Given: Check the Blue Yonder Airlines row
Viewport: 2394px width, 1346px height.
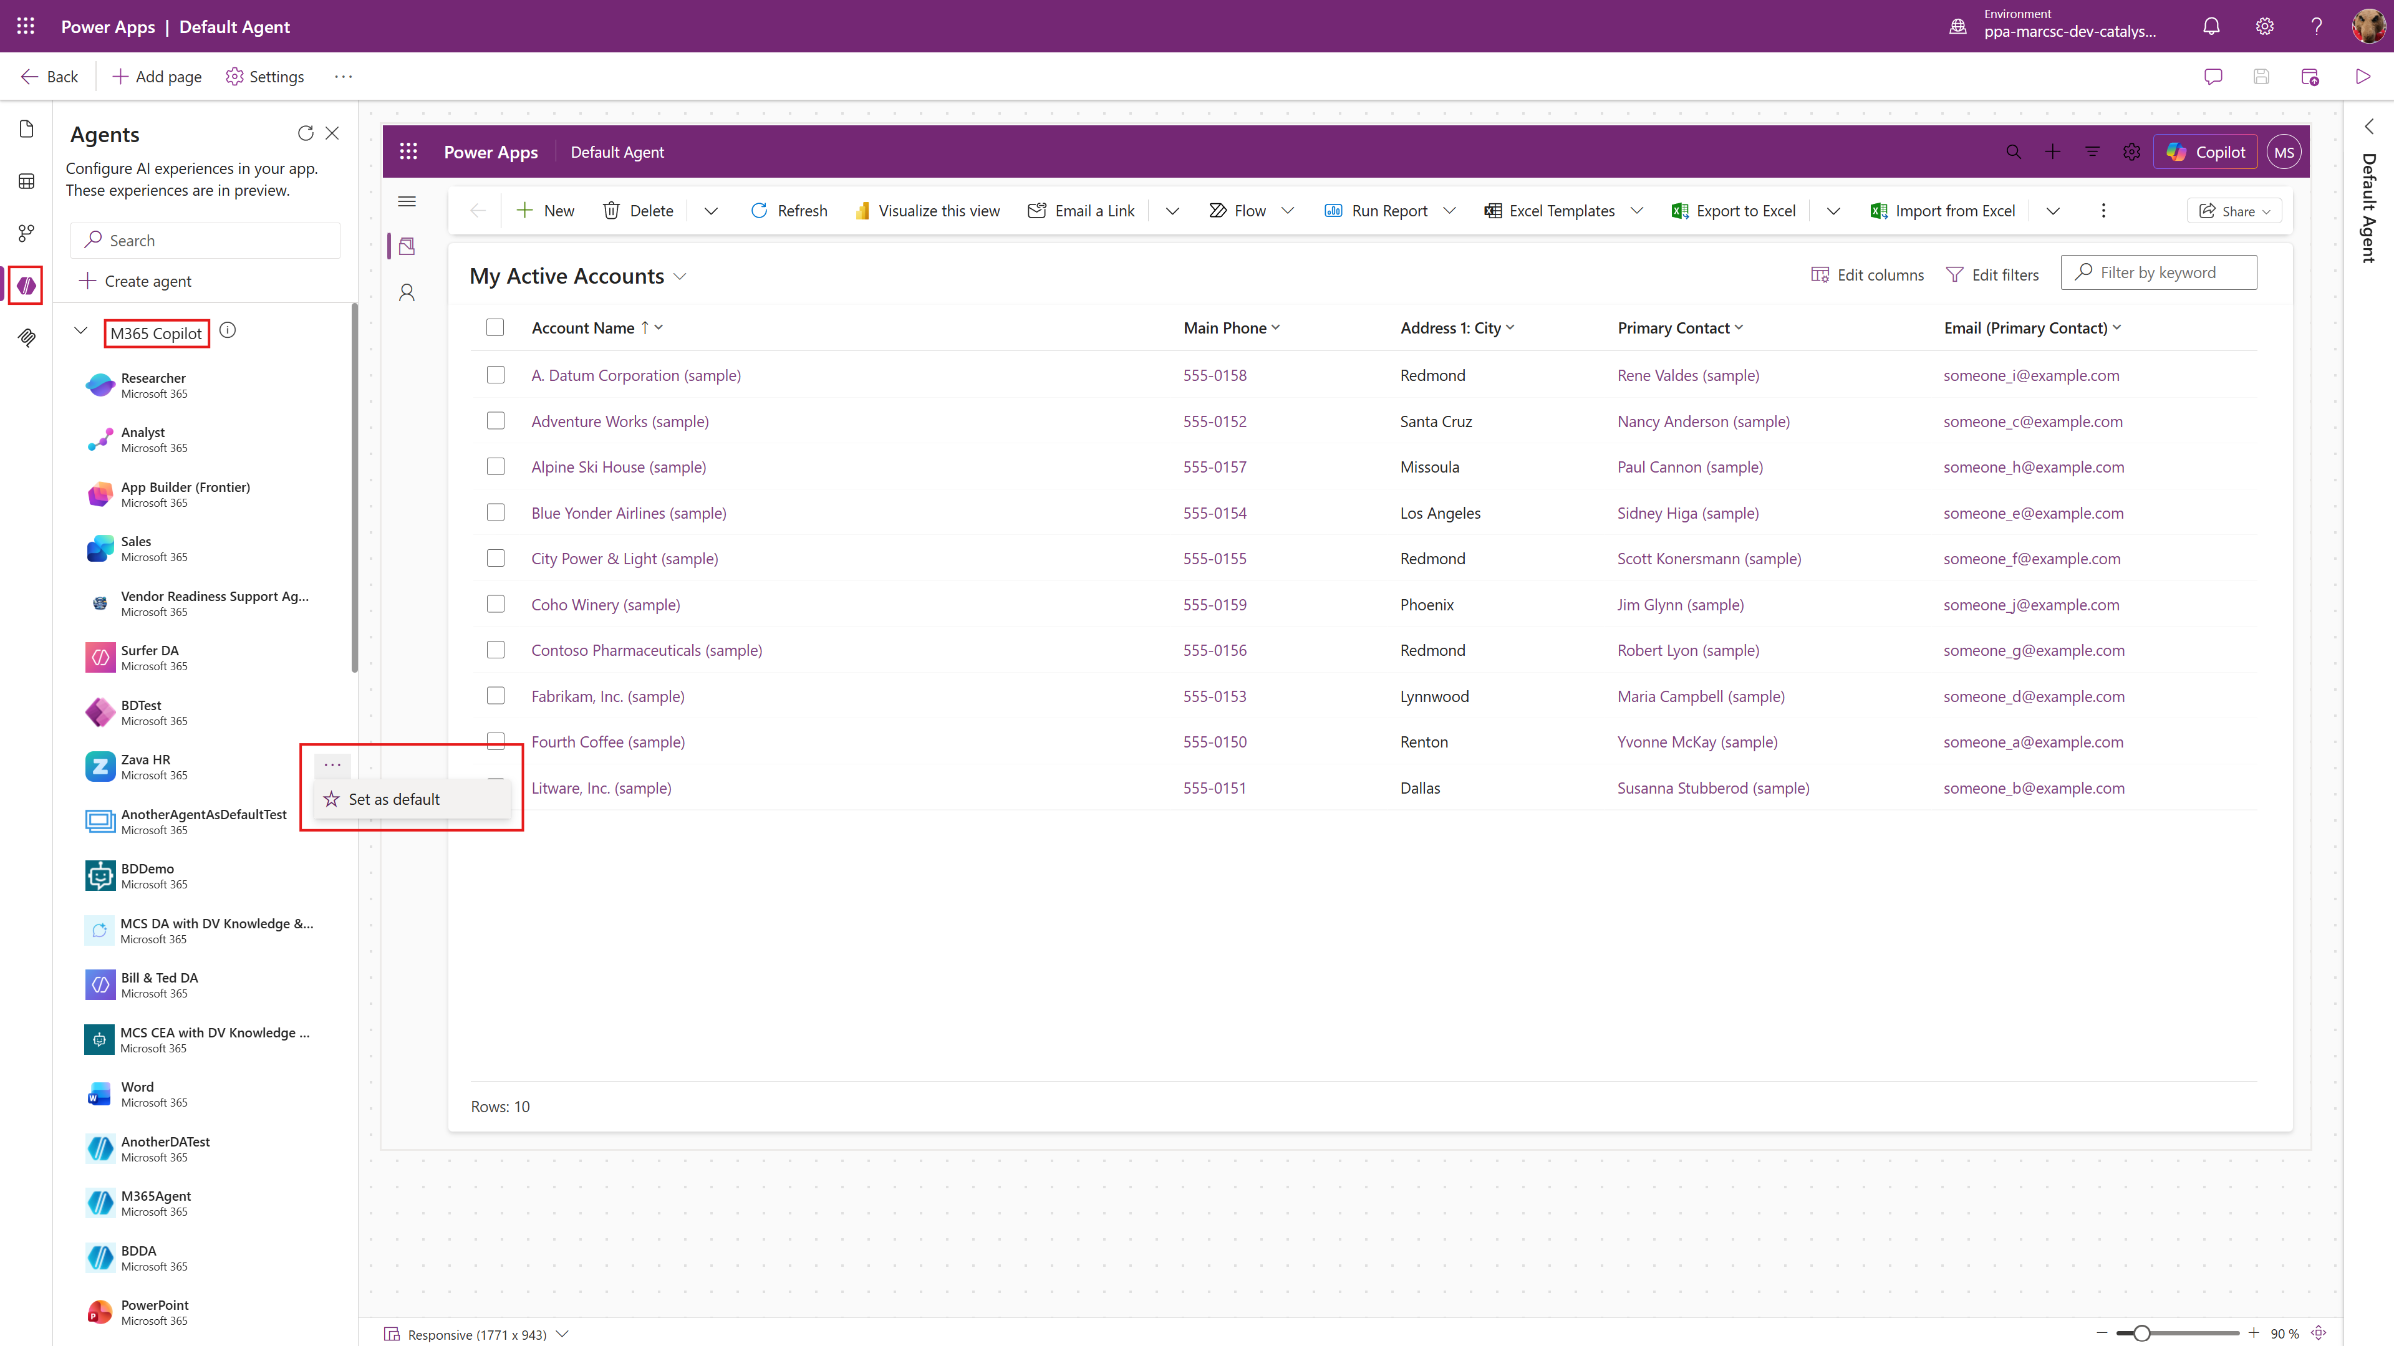Looking at the screenshot, I should pos(495,512).
